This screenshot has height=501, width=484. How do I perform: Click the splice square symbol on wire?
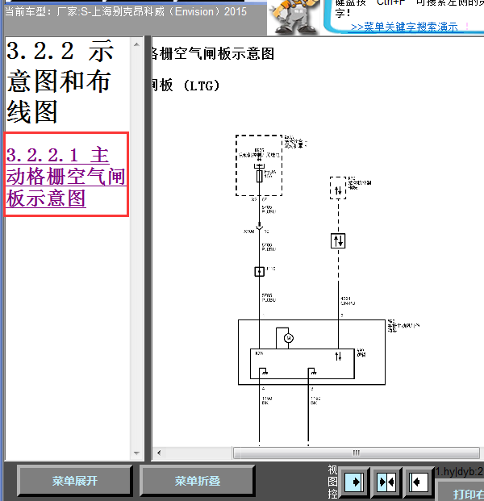click(260, 272)
